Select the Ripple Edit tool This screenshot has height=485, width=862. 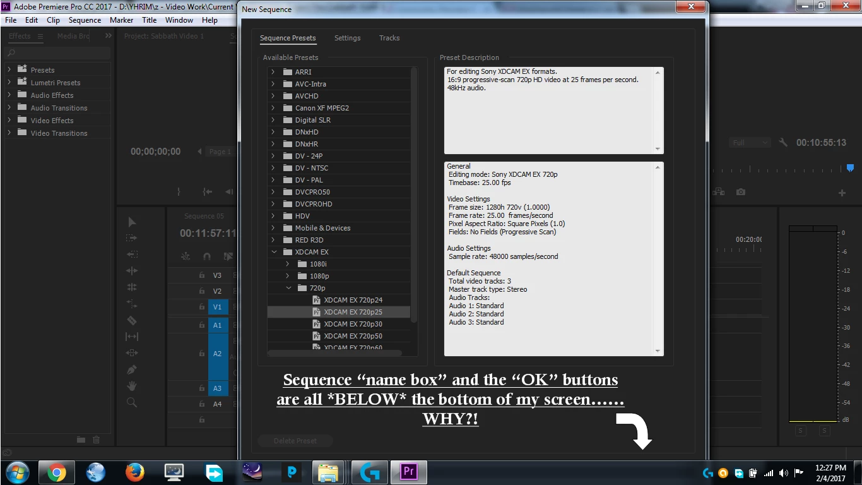coord(132,271)
